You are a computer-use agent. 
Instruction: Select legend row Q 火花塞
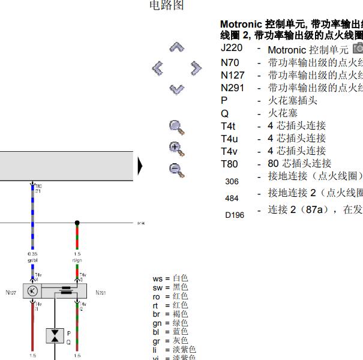[x=259, y=113]
